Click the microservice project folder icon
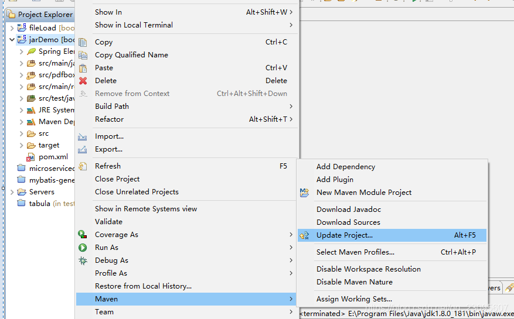 pyautogui.click(x=21, y=168)
